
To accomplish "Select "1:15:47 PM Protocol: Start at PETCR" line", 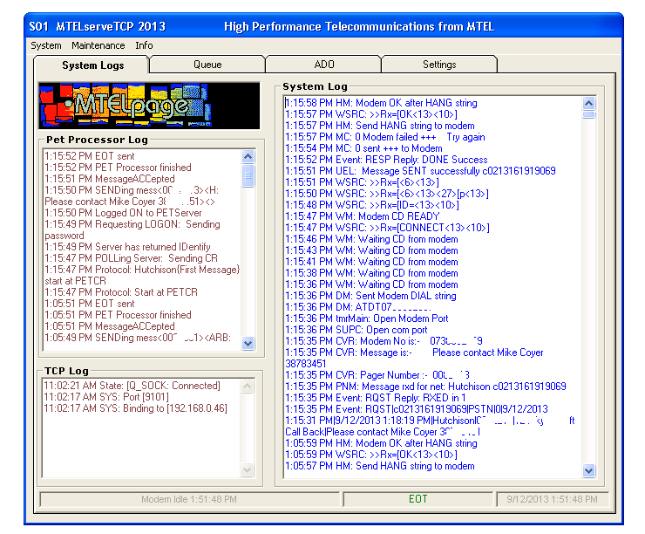I will [121, 292].
